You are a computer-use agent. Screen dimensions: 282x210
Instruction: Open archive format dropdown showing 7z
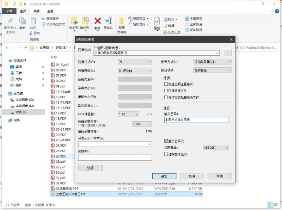click(135, 62)
